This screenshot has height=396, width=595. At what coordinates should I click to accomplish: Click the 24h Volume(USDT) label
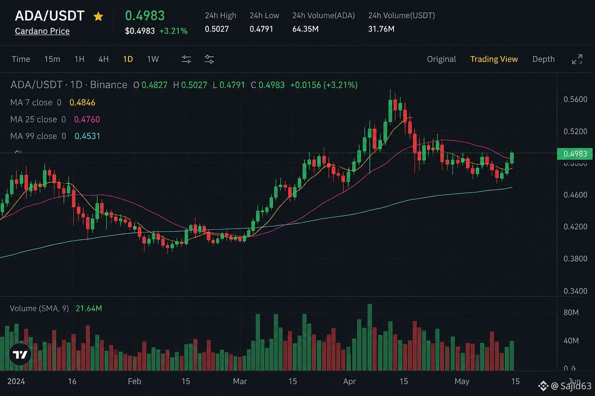point(402,15)
